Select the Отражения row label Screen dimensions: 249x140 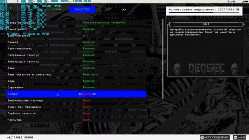pyautogui.click(x=16, y=87)
